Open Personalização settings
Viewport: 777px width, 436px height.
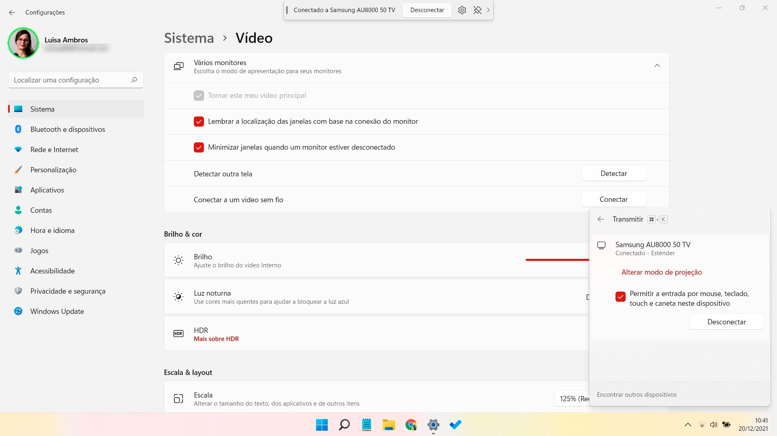pyautogui.click(x=53, y=169)
